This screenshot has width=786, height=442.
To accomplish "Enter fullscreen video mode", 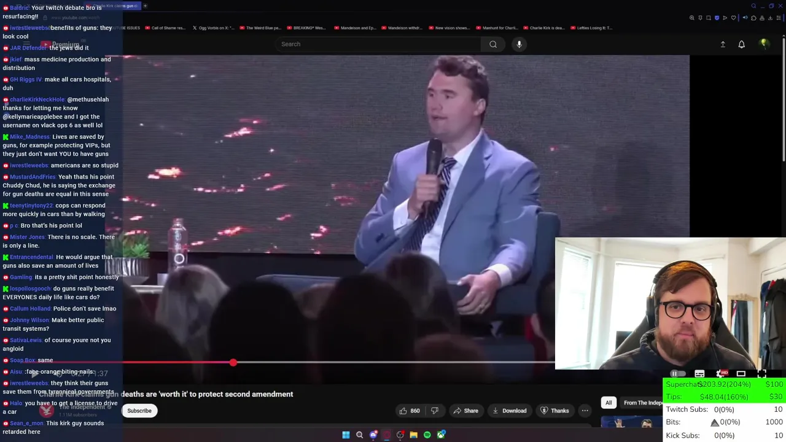I will (x=761, y=374).
